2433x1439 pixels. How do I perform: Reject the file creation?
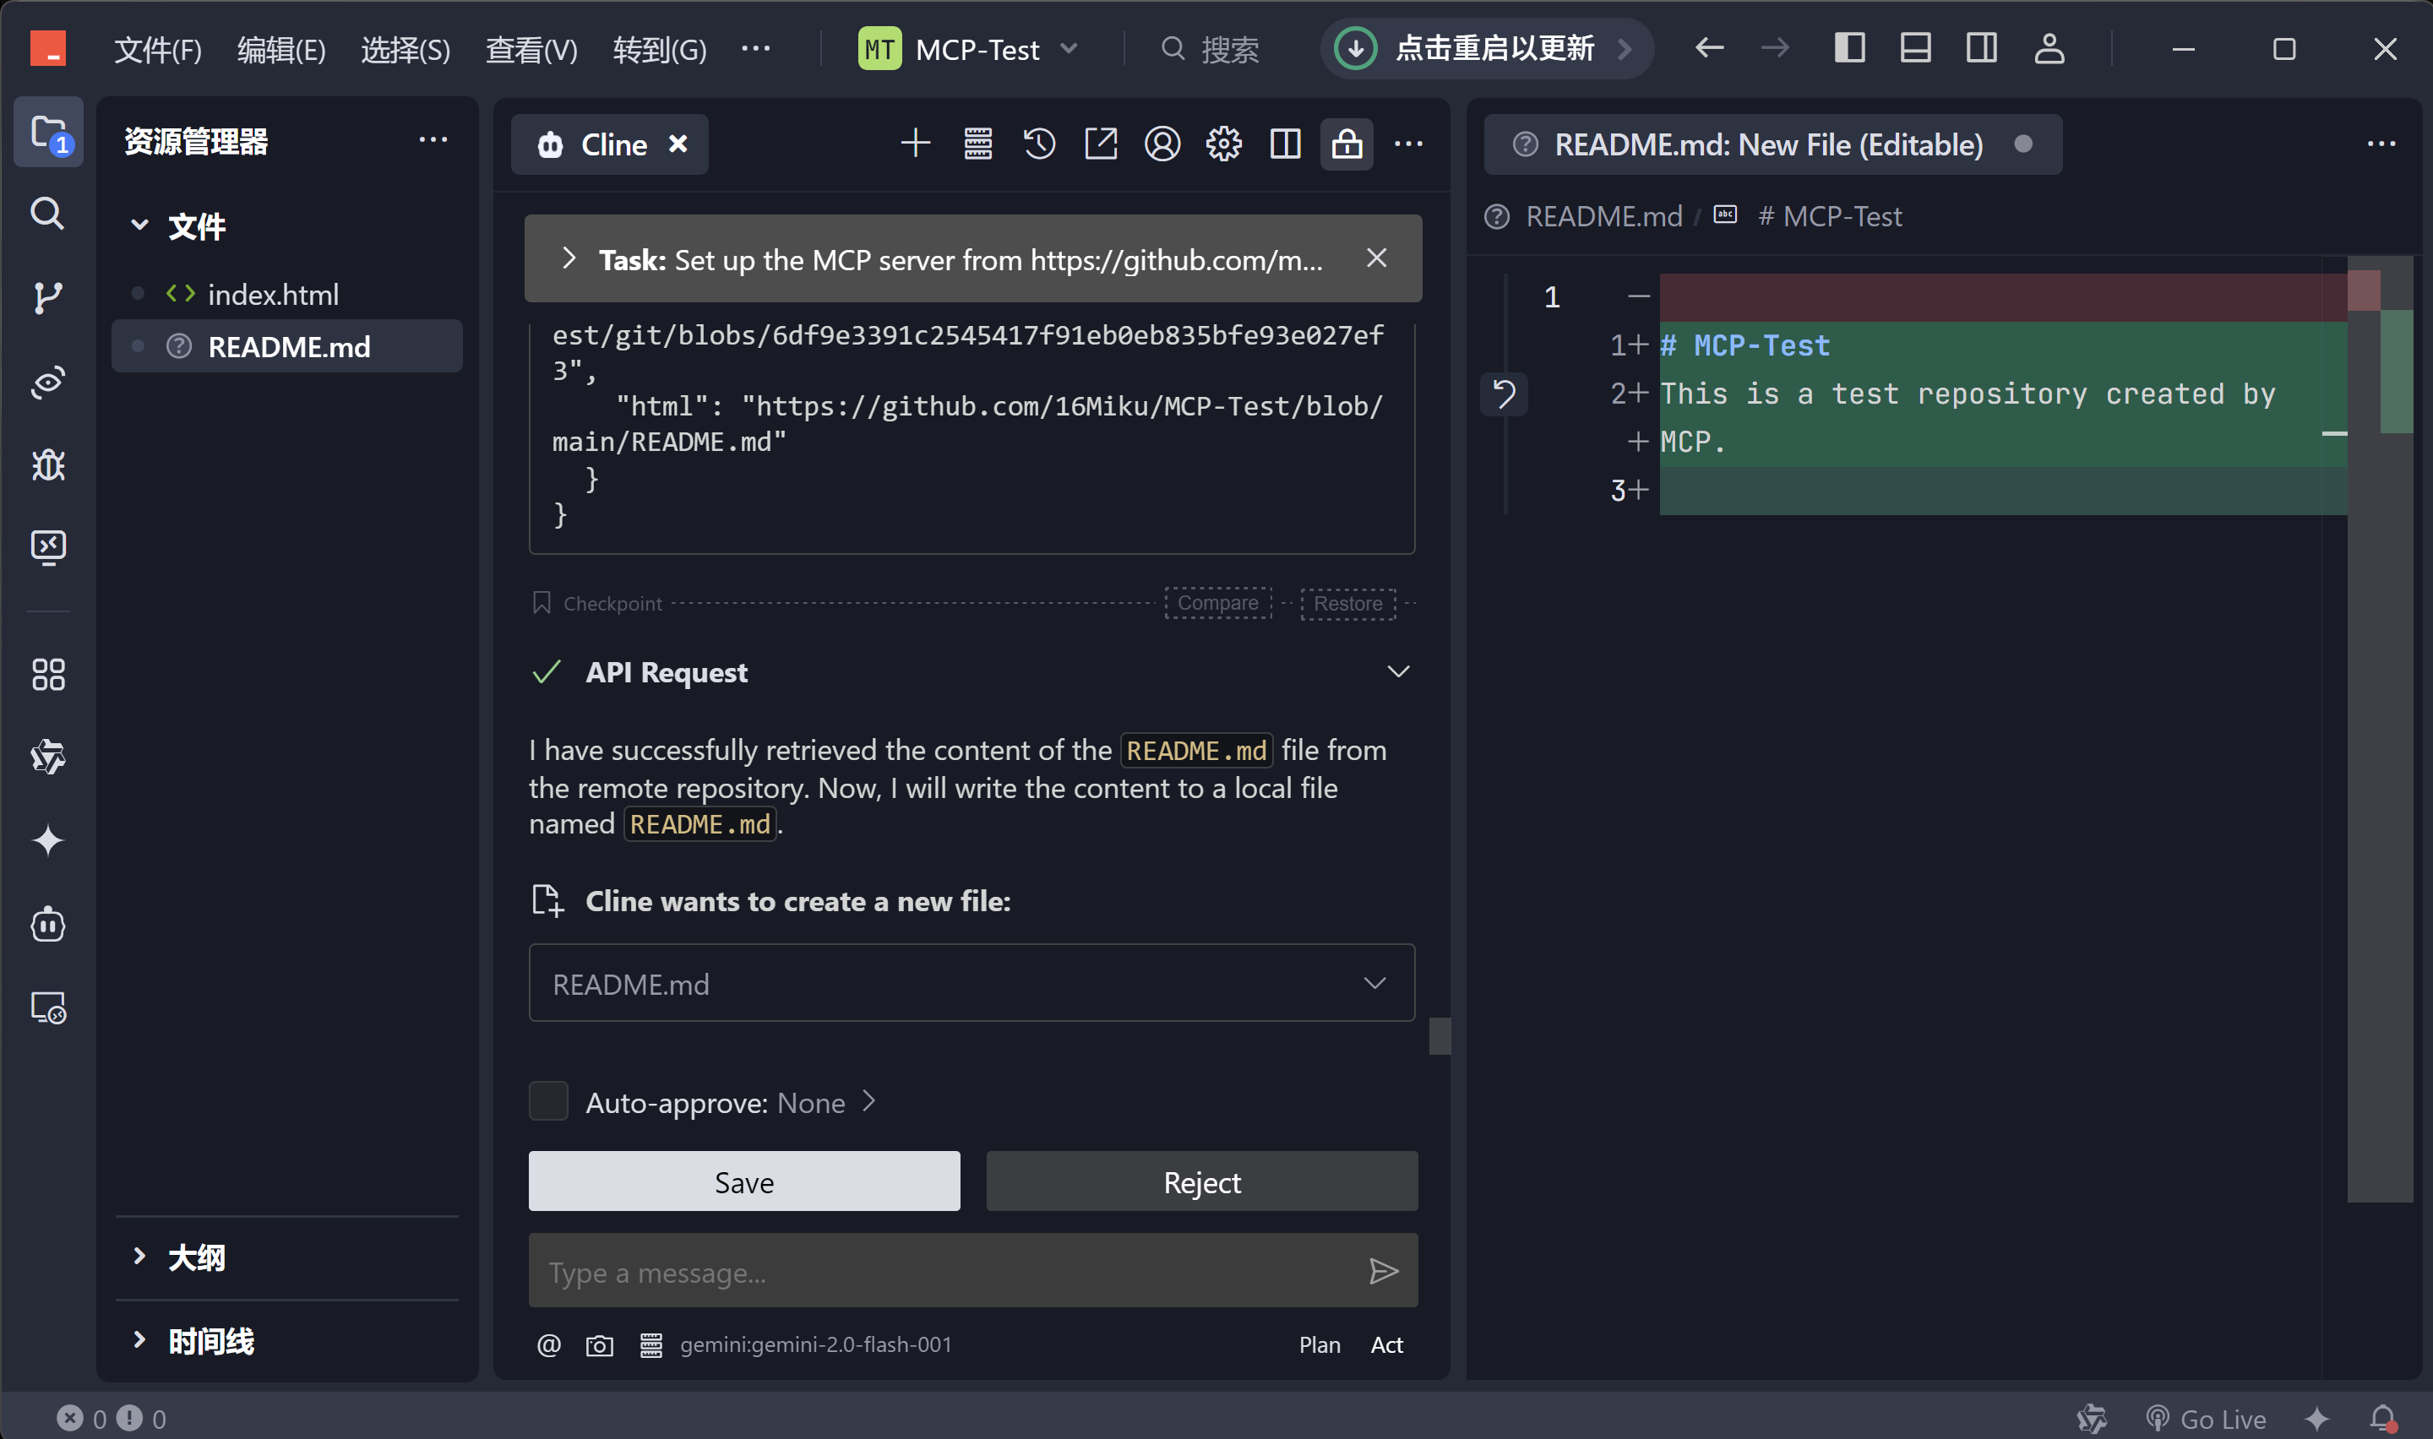(1200, 1181)
